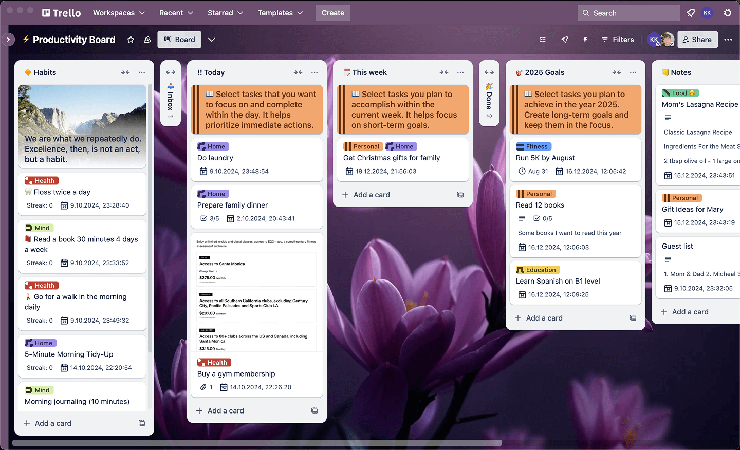Open settings gear in top bar
This screenshot has height=450, width=740.
point(728,13)
